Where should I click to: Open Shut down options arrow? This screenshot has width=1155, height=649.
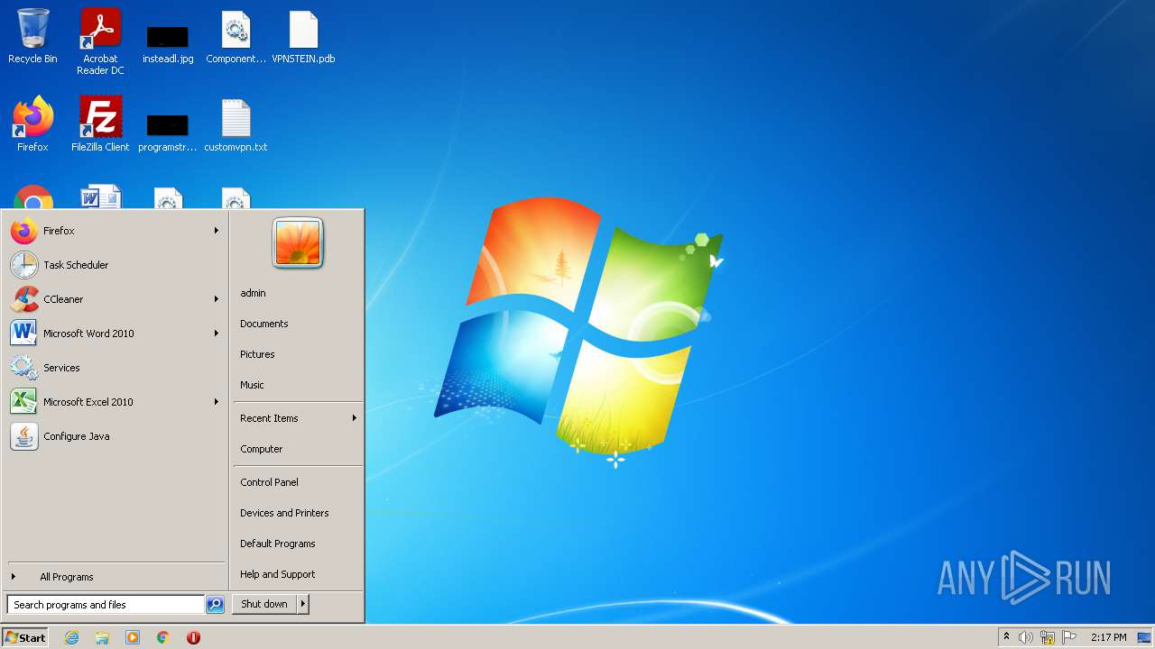tap(303, 604)
